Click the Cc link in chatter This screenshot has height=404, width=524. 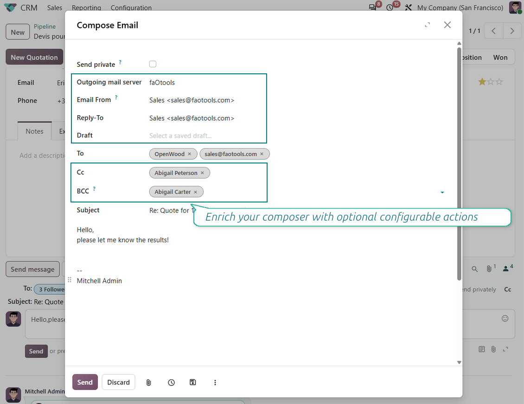click(x=508, y=289)
